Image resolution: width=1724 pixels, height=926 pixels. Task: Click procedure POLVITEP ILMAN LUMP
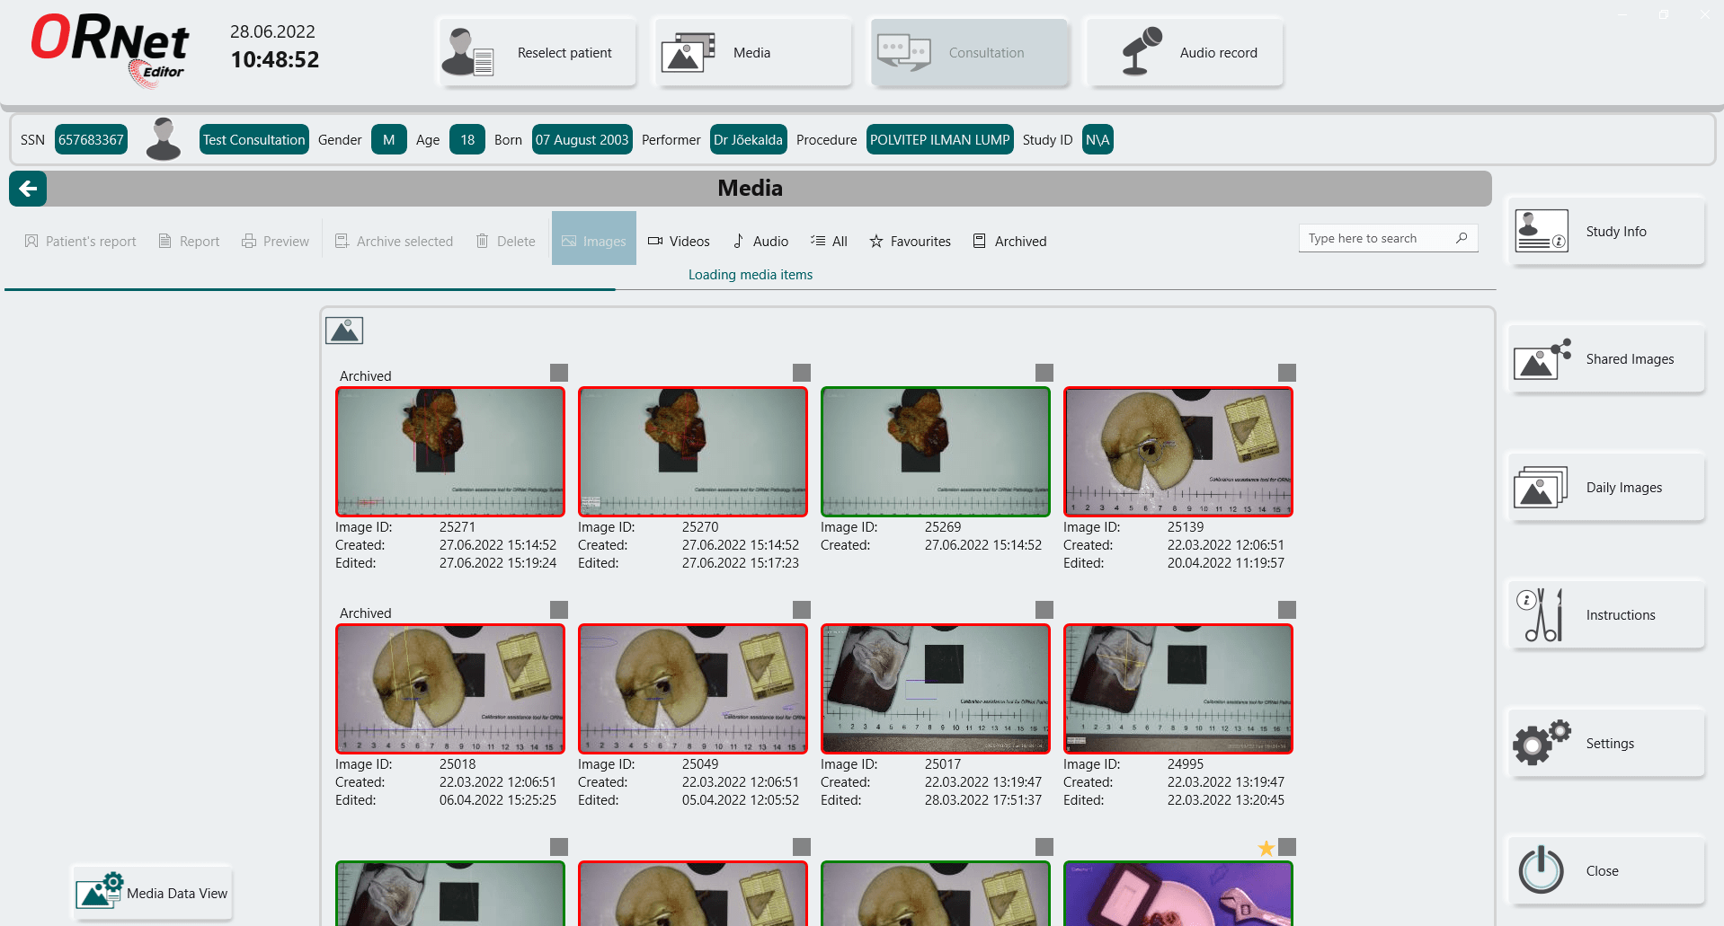point(940,139)
